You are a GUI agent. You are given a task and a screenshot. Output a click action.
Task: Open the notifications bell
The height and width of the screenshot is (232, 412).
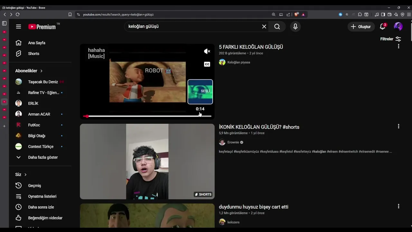click(x=382, y=26)
